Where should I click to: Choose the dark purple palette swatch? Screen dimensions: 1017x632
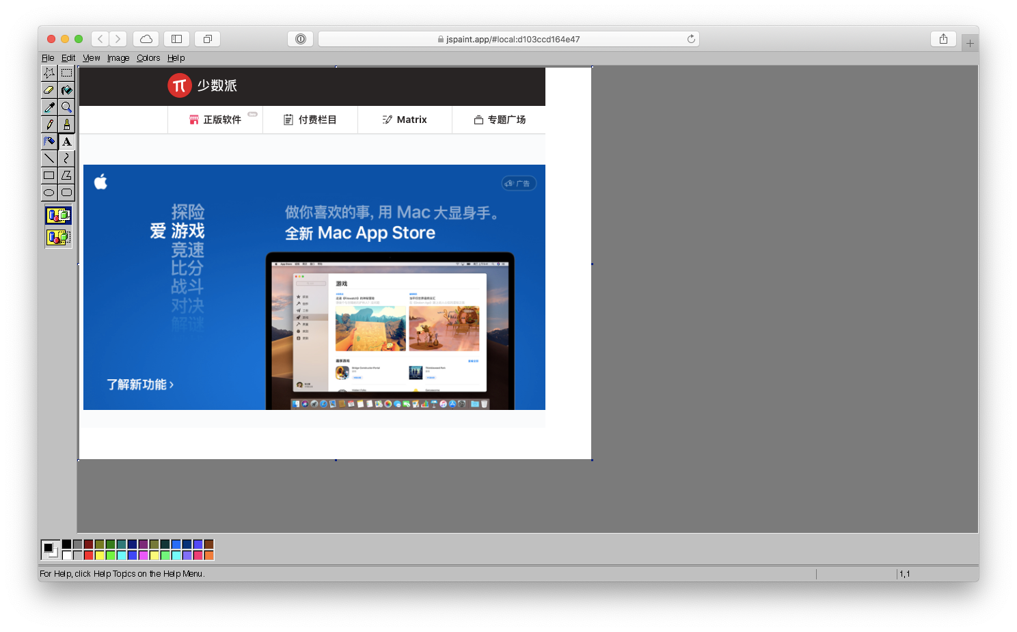point(144,545)
